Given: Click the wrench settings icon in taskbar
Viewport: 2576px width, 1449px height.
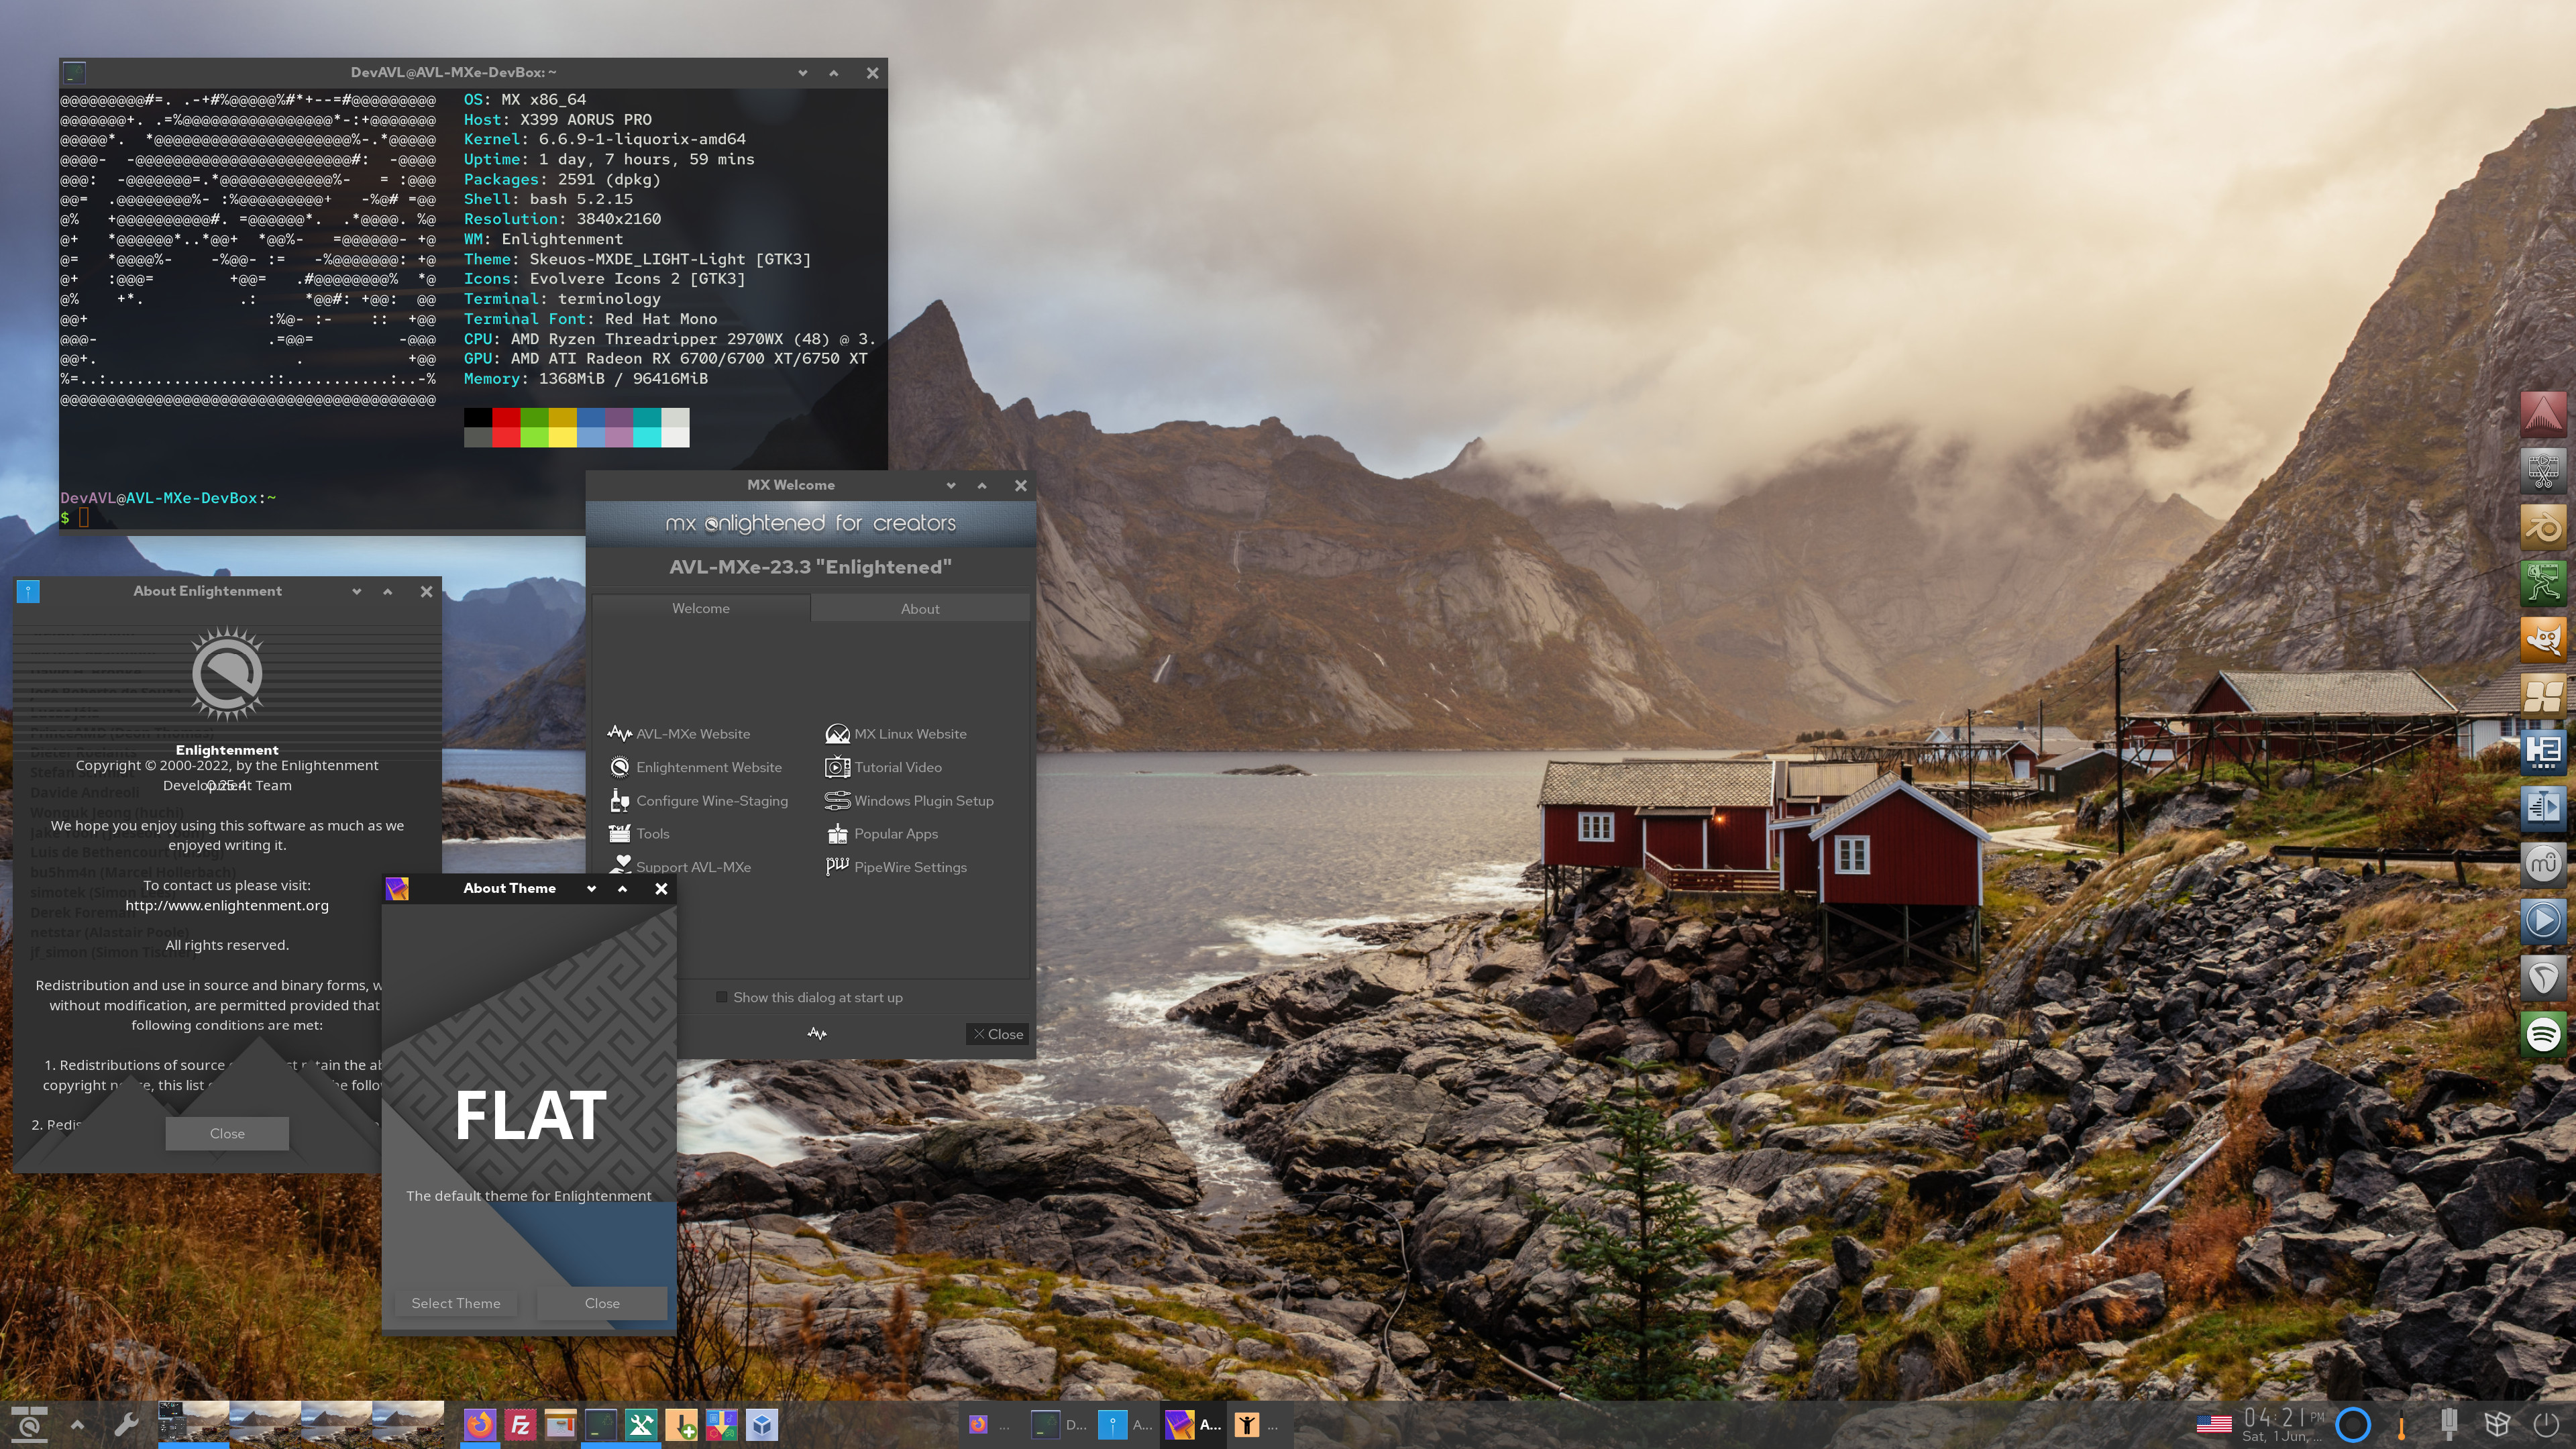Looking at the screenshot, I should click(x=126, y=1424).
